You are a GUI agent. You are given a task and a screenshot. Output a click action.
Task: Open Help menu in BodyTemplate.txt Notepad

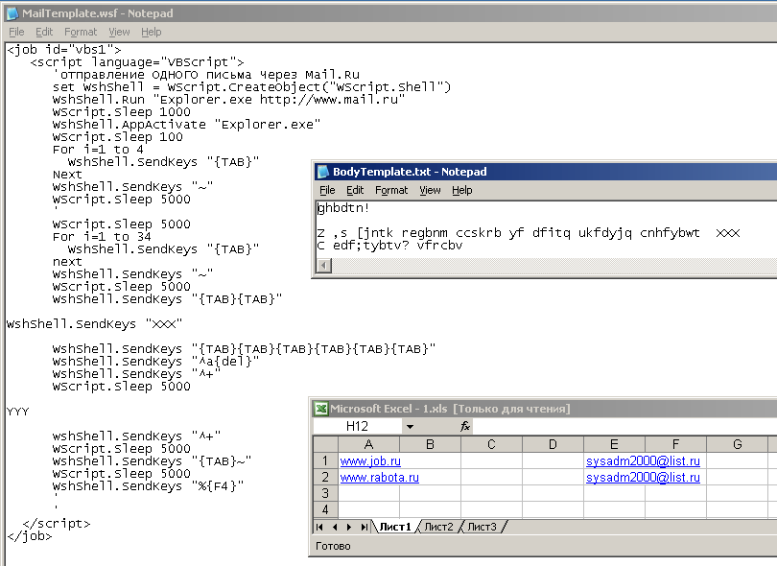point(461,190)
